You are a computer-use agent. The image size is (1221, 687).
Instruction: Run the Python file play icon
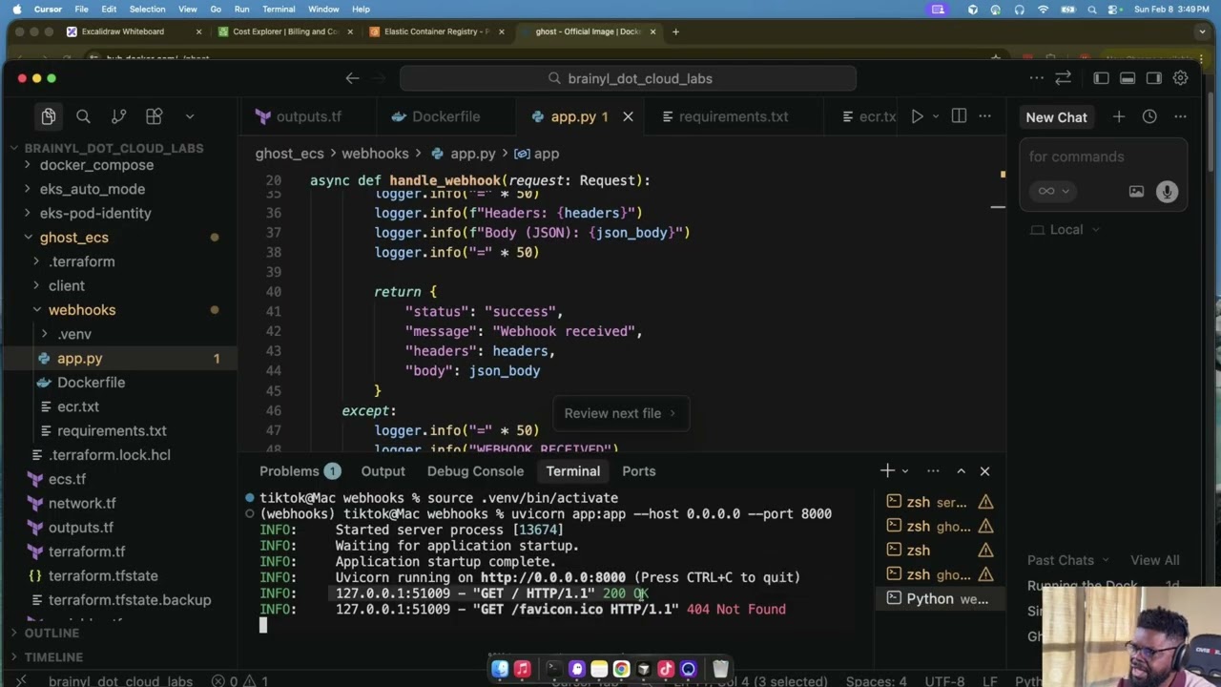917,116
